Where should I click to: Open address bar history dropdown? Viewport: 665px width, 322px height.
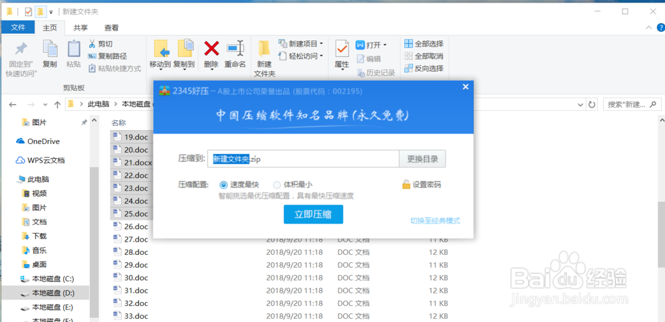point(581,104)
